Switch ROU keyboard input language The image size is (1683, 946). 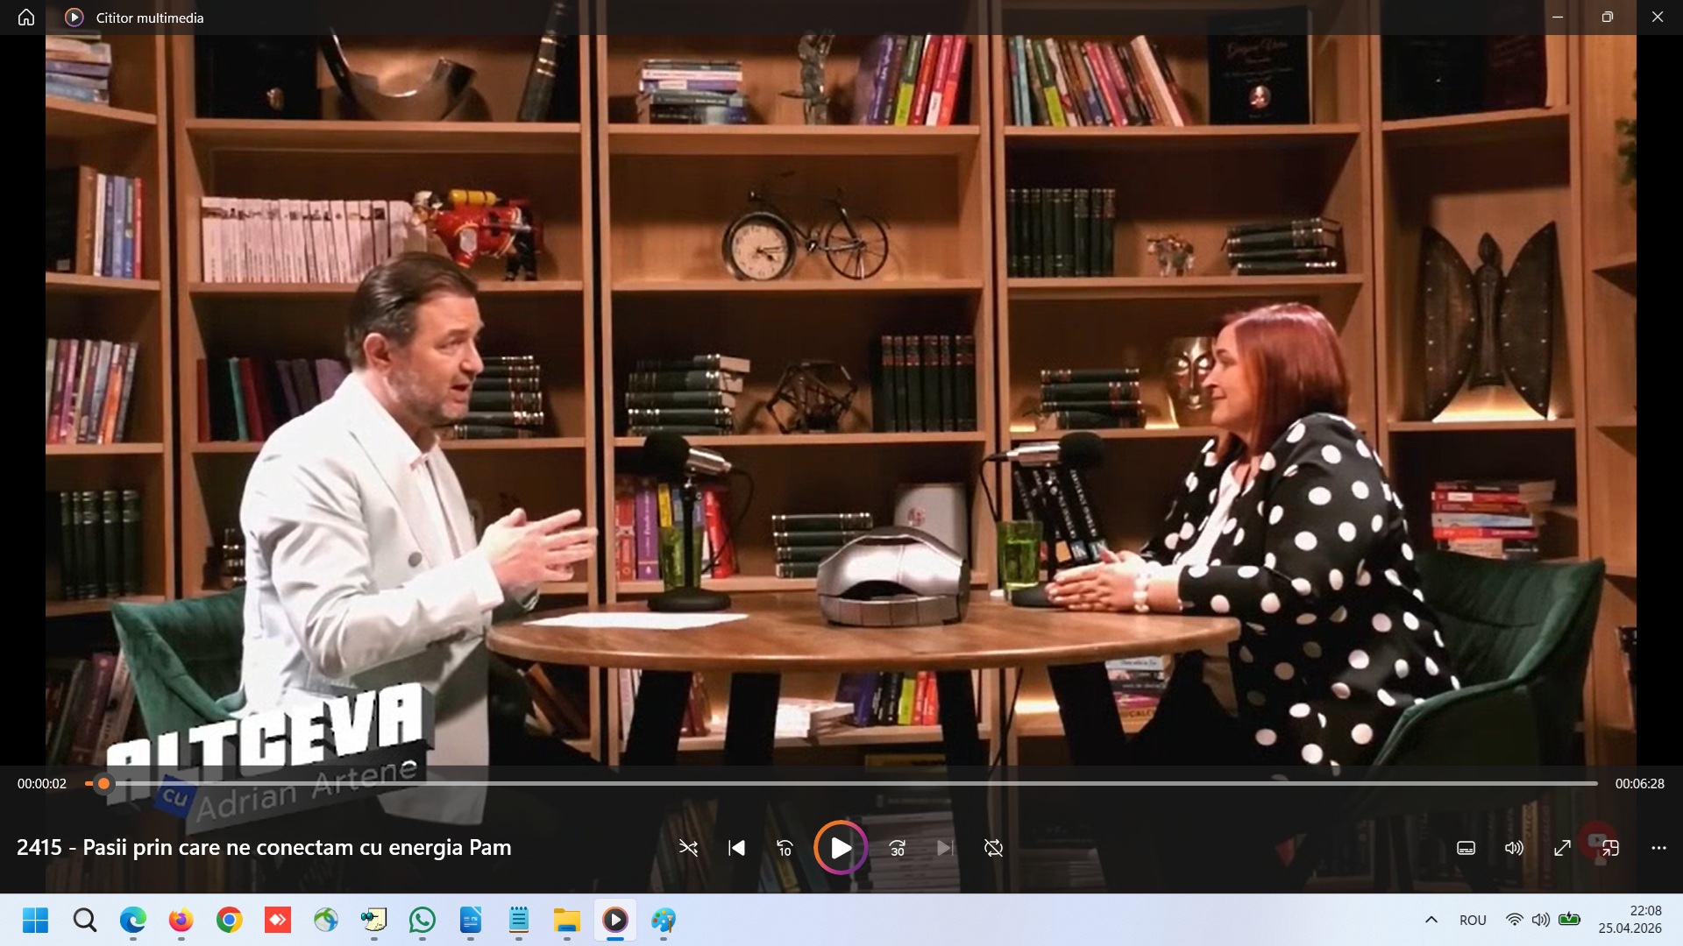pyautogui.click(x=1473, y=920)
